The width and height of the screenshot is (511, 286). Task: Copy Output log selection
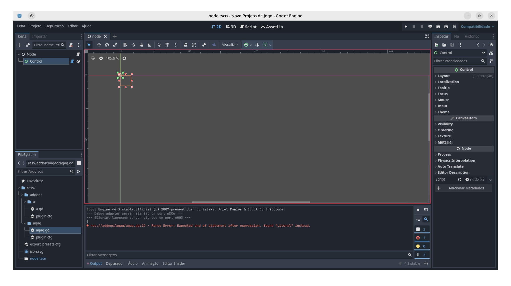coord(426,210)
